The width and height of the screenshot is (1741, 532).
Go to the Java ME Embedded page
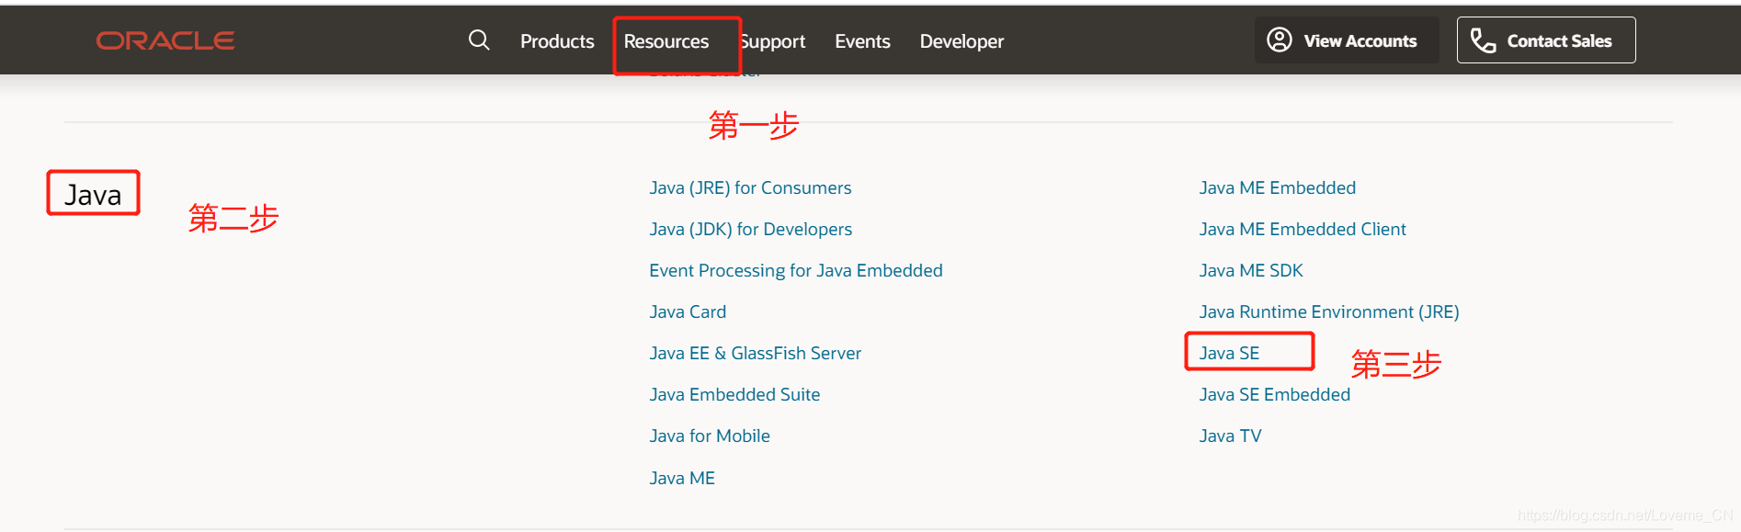click(x=1278, y=187)
